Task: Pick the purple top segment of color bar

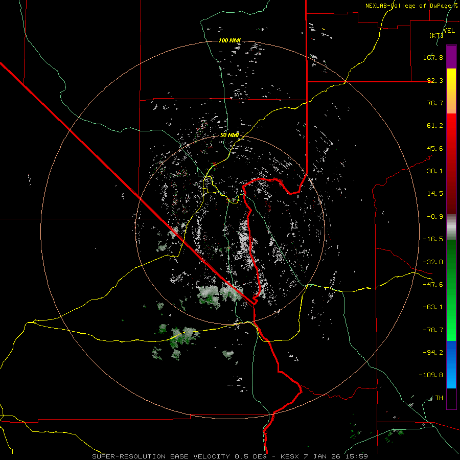Action: point(451,57)
